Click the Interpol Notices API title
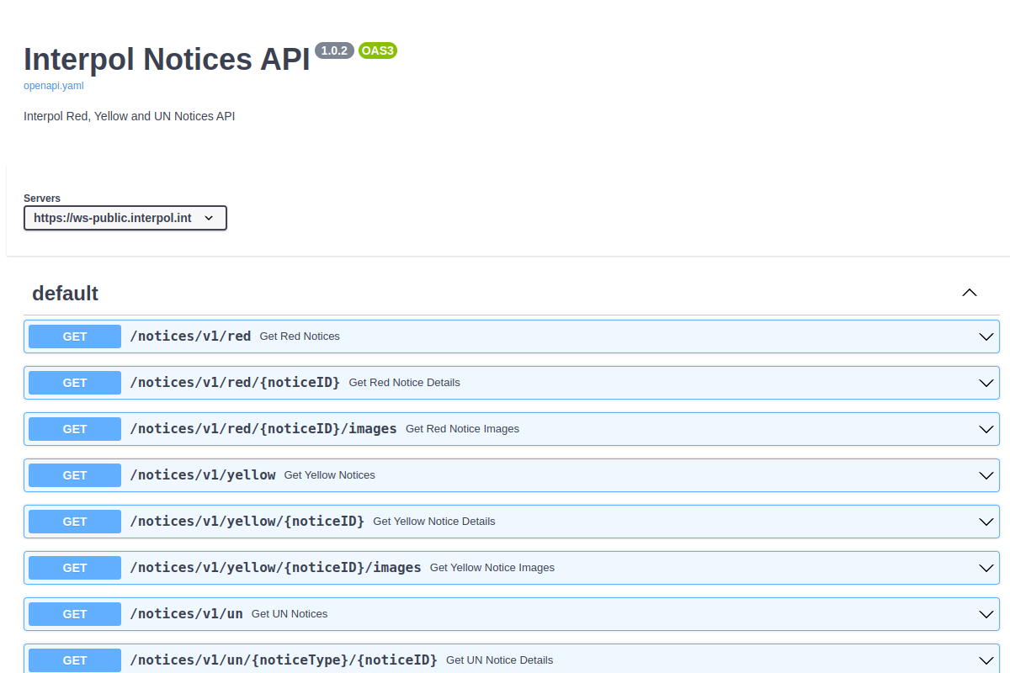This screenshot has height=673, width=1010. click(x=167, y=59)
